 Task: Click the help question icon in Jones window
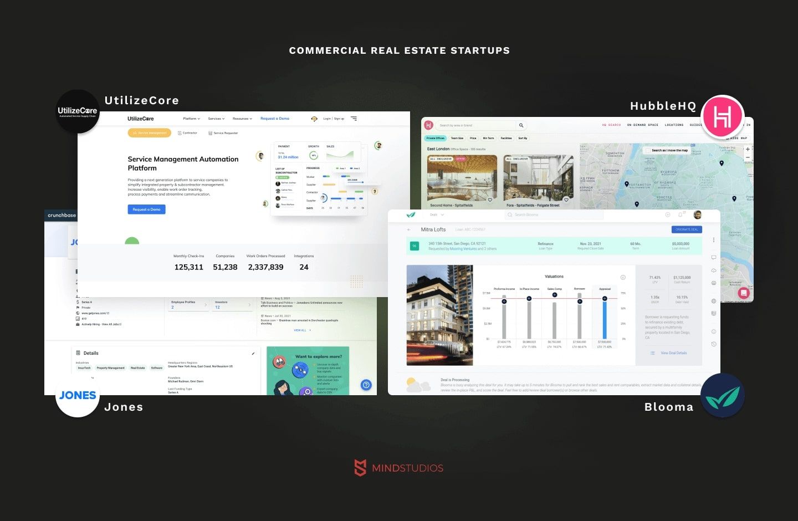tap(366, 385)
